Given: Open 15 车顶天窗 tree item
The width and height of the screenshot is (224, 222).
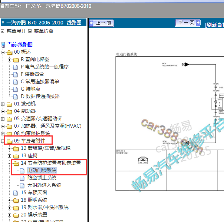Looking at the screenshot, I should (34, 193).
